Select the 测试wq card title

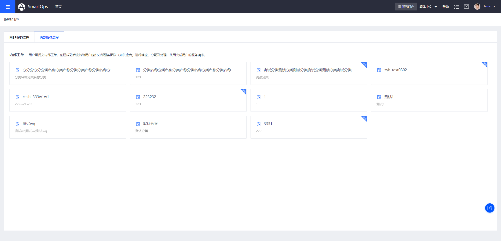coord(29,124)
